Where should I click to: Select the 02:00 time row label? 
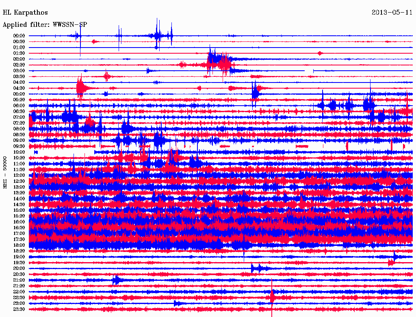[19, 59]
